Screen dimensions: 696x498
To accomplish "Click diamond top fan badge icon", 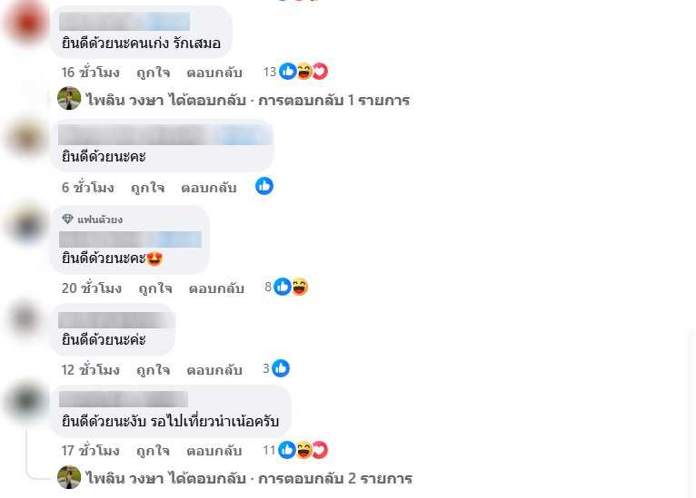I will (67, 219).
